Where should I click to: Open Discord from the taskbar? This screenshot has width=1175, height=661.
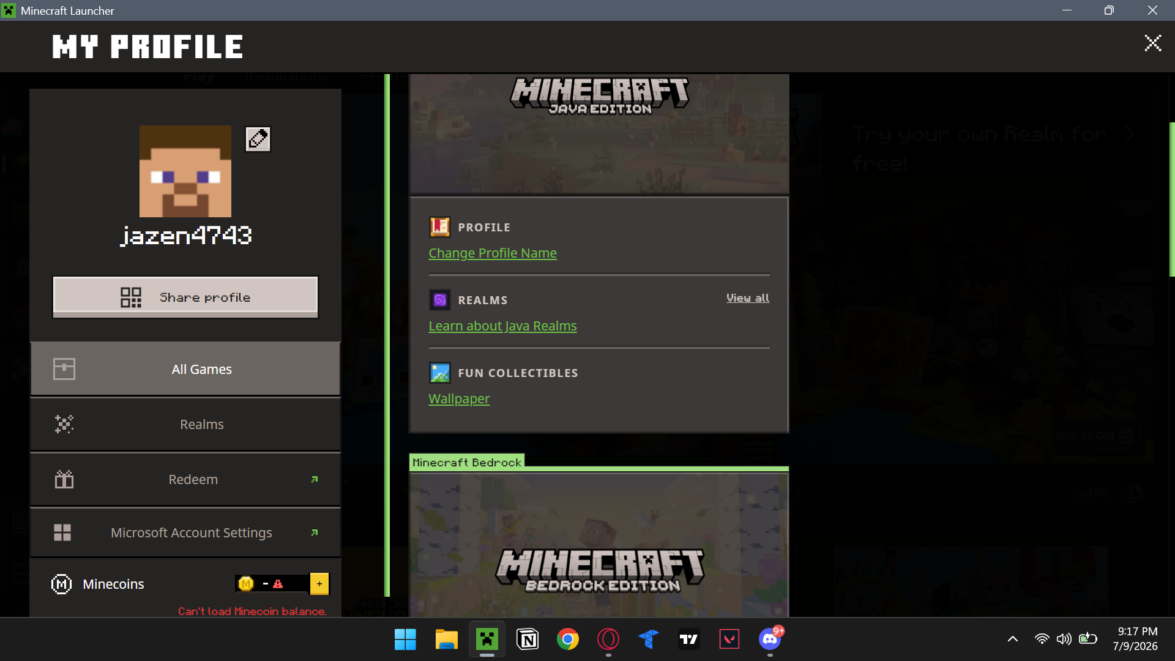point(770,640)
